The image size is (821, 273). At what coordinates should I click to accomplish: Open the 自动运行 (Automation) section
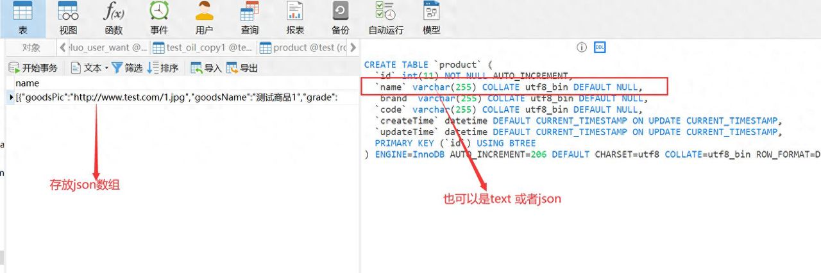pyautogui.click(x=386, y=19)
